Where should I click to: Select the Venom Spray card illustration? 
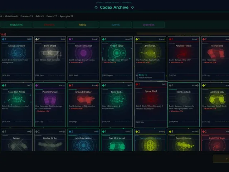pos(117,53)
